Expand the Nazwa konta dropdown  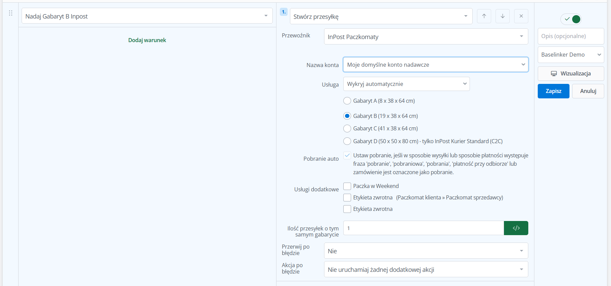click(435, 65)
